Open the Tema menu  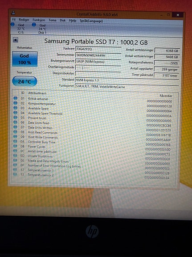pos(53,20)
